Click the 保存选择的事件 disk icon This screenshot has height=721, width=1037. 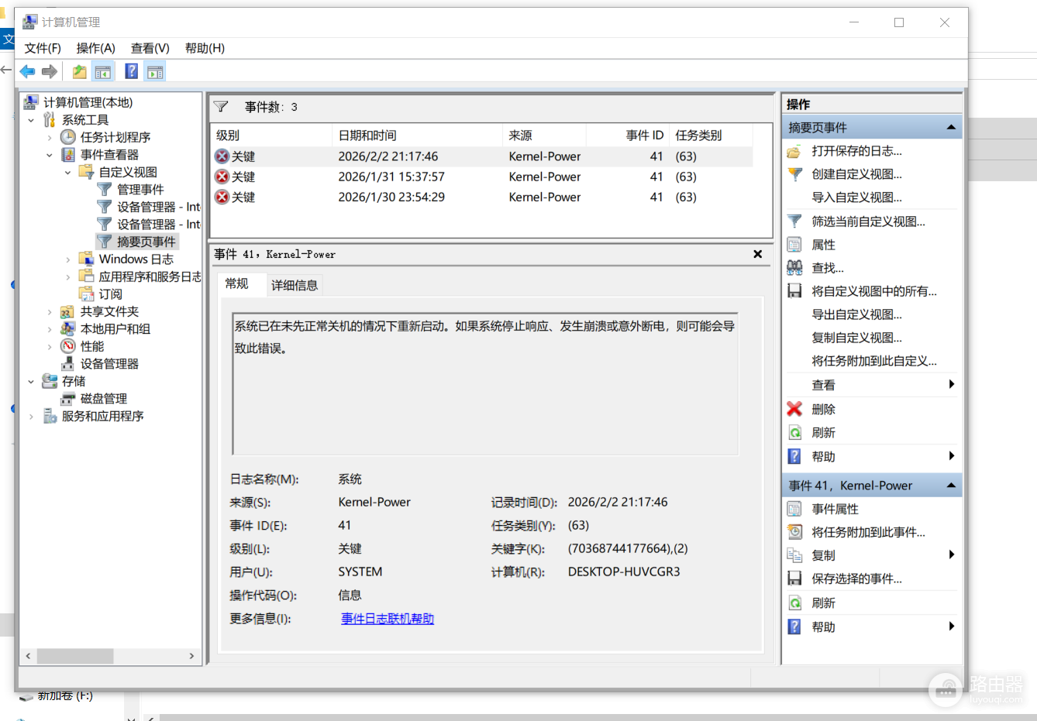point(794,579)
